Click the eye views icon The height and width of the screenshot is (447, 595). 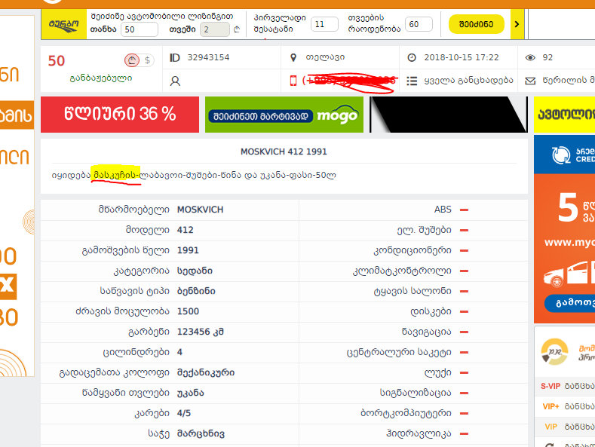[x=530, y=58]
